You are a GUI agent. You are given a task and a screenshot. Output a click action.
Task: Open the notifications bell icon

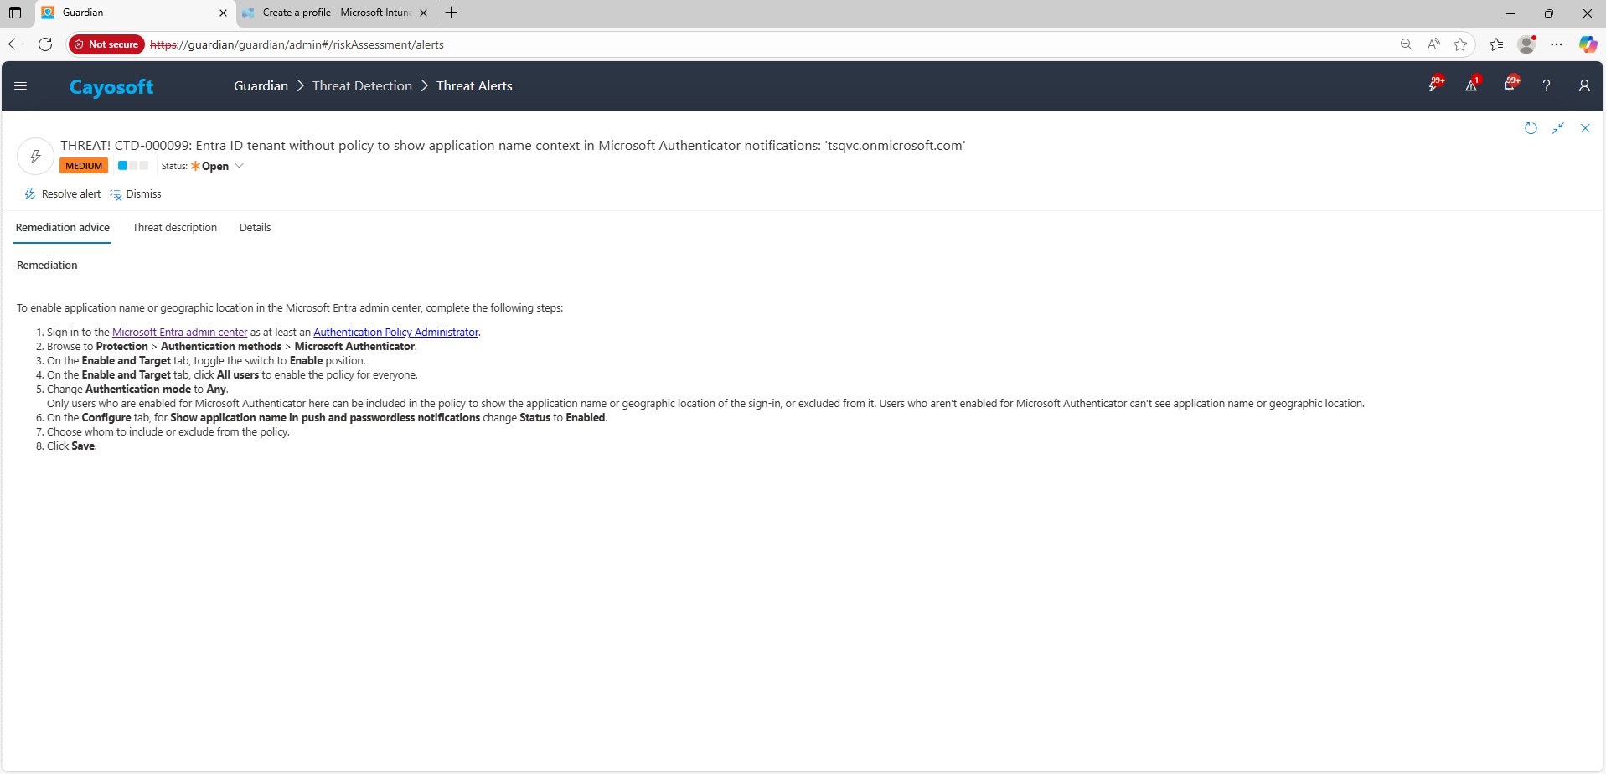pyautogui.click(x=1509, y=85)
